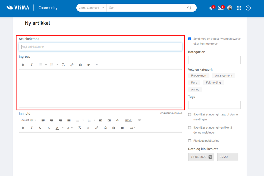Image resolution: width=264 pixels, height=176 pixels.
Task: Select Produktnytt category
Action: point(199,76)
